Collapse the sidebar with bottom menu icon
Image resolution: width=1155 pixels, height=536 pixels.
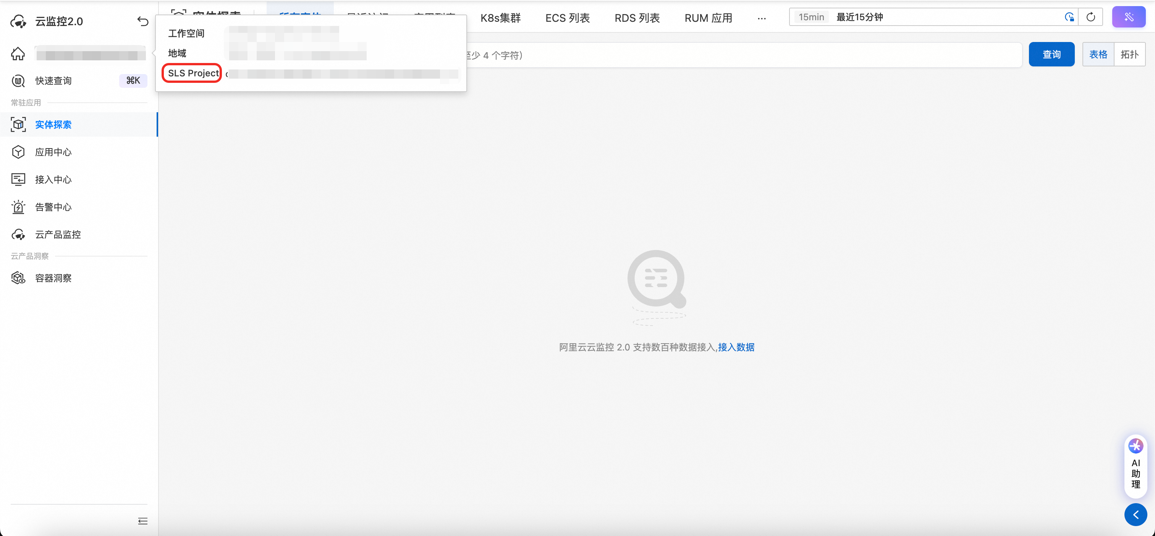point(142,521)
